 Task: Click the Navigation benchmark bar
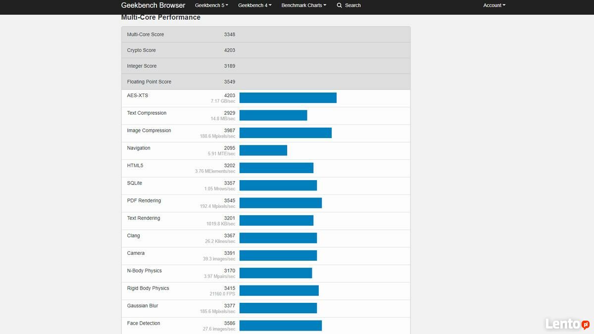[x=263, y=150]
